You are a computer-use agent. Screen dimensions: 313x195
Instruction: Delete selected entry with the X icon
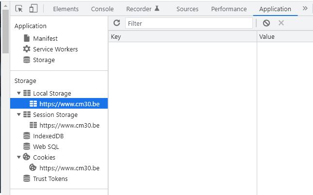point(281,23)
